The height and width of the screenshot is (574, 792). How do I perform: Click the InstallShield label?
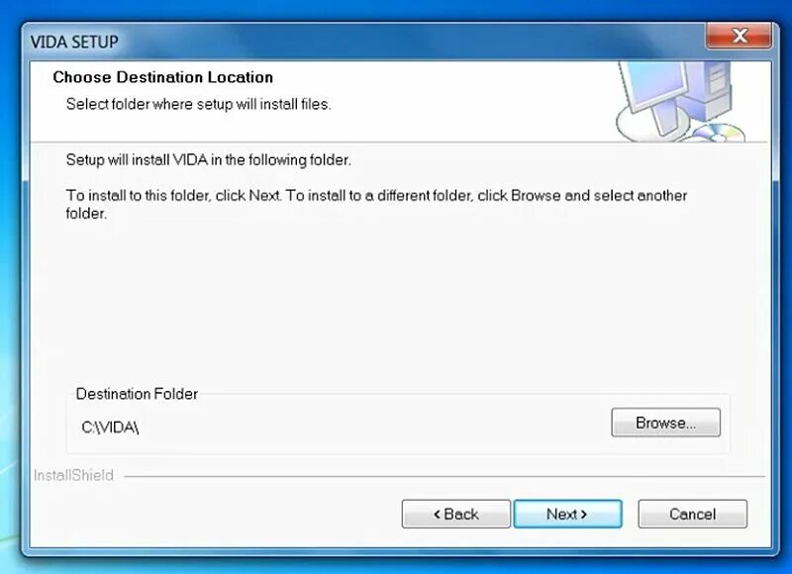73,475
